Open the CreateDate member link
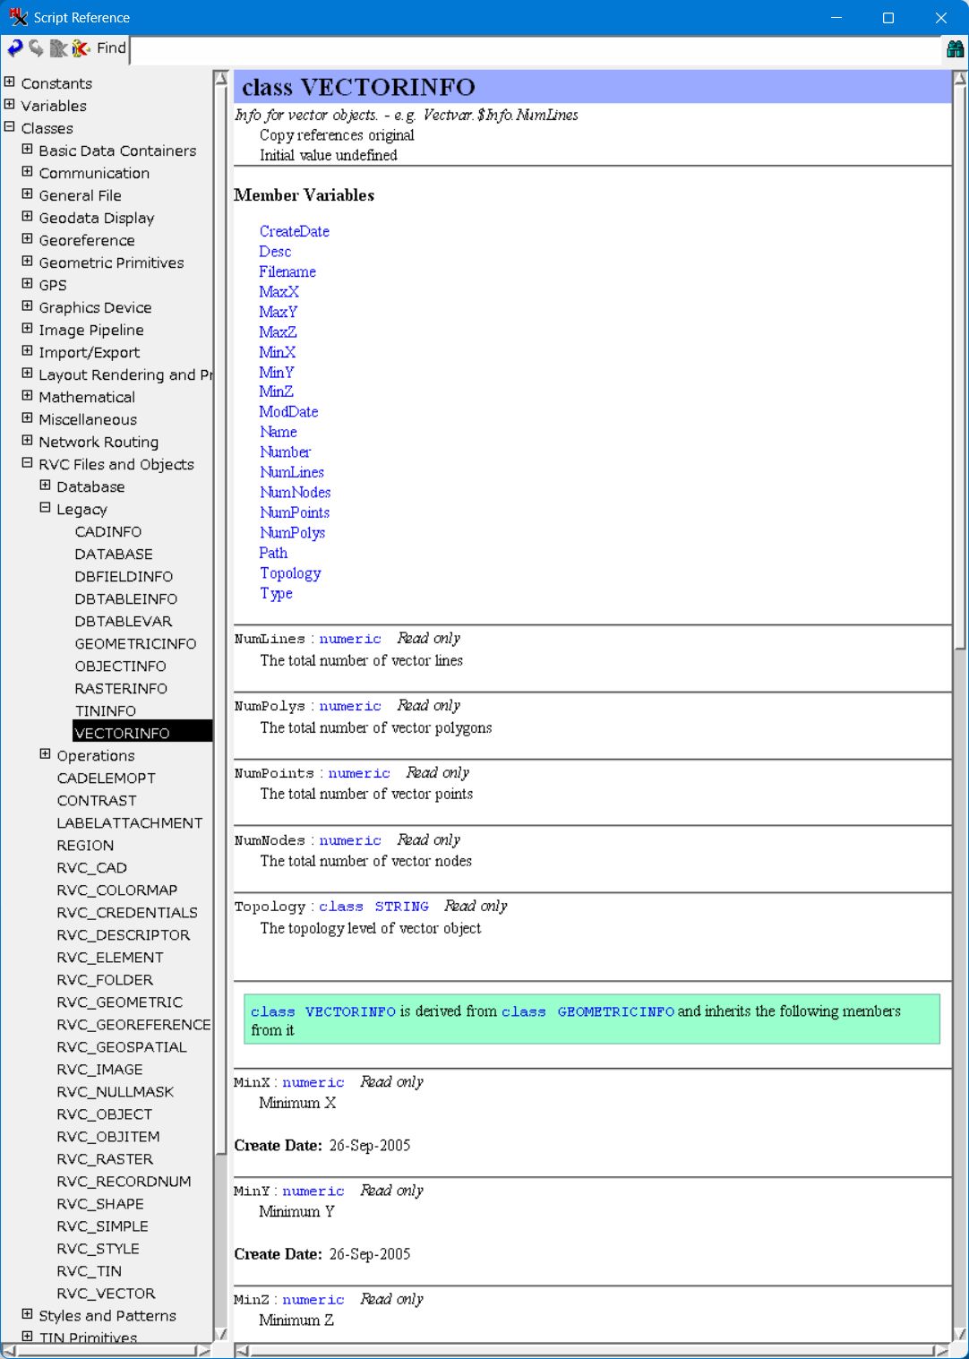969x1359 pixels. pos(294,231)
